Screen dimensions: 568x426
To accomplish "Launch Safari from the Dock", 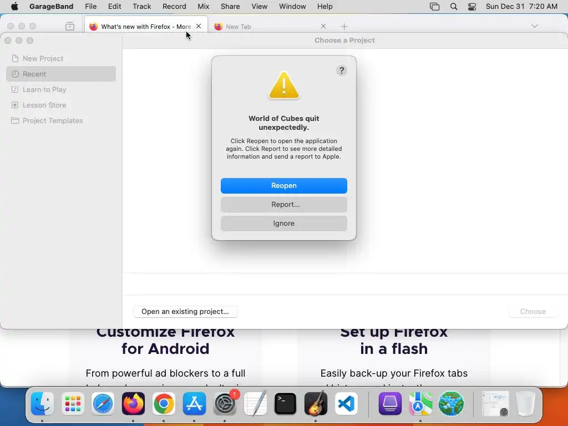I will 103,403.
